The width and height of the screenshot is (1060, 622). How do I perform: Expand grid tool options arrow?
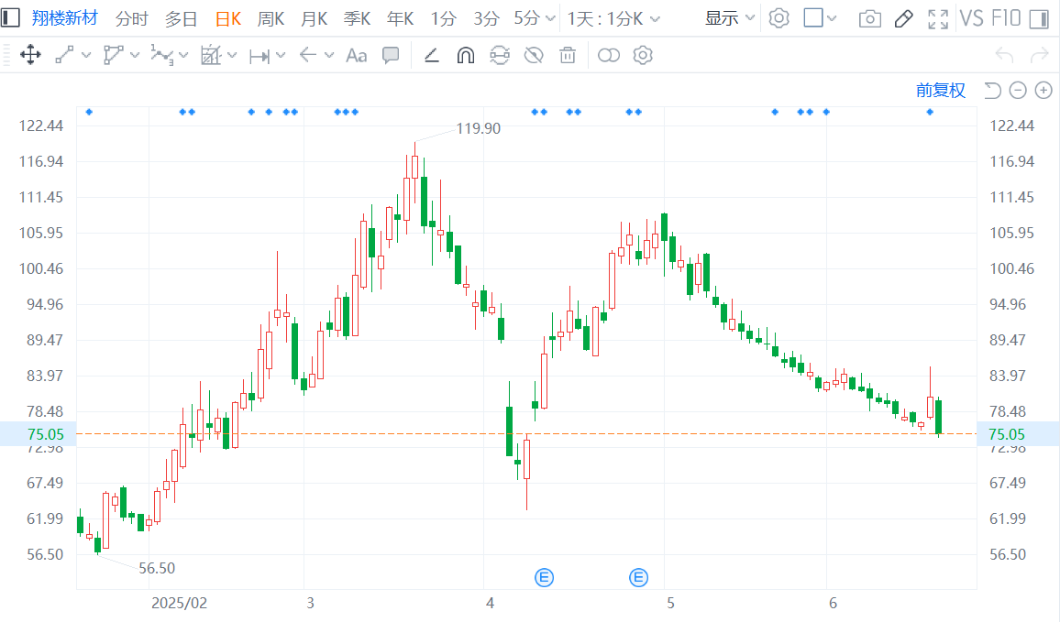[232, 55]
